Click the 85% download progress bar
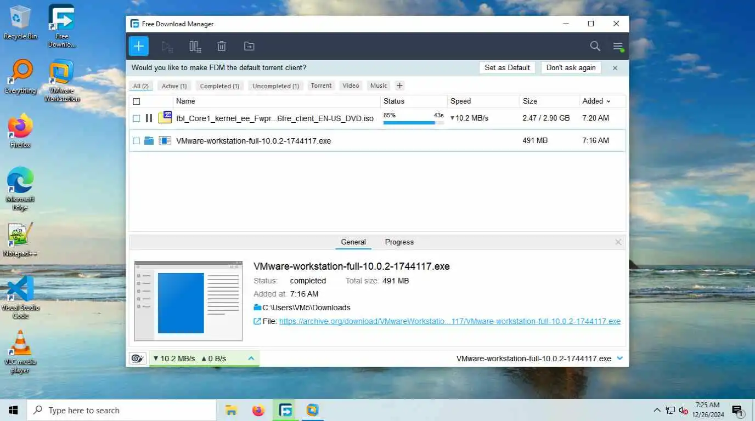Viewport: 755px width, 421px height. click(414, 123)
